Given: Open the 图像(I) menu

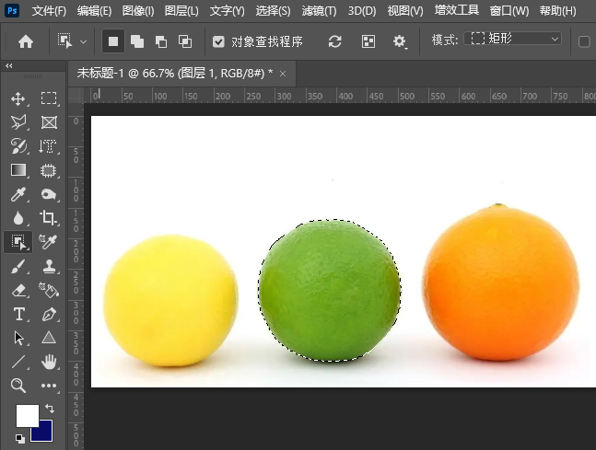Looking at the screenshot, I should 138,11.
